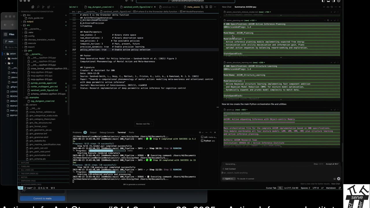Expand the parsers folder
Screen dimensions: 370x208
[33, 105]
